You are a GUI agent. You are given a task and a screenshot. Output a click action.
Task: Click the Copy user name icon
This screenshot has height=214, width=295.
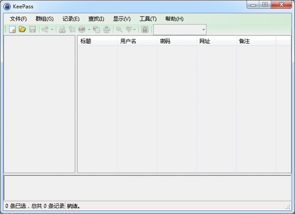(x=62, y=29)
